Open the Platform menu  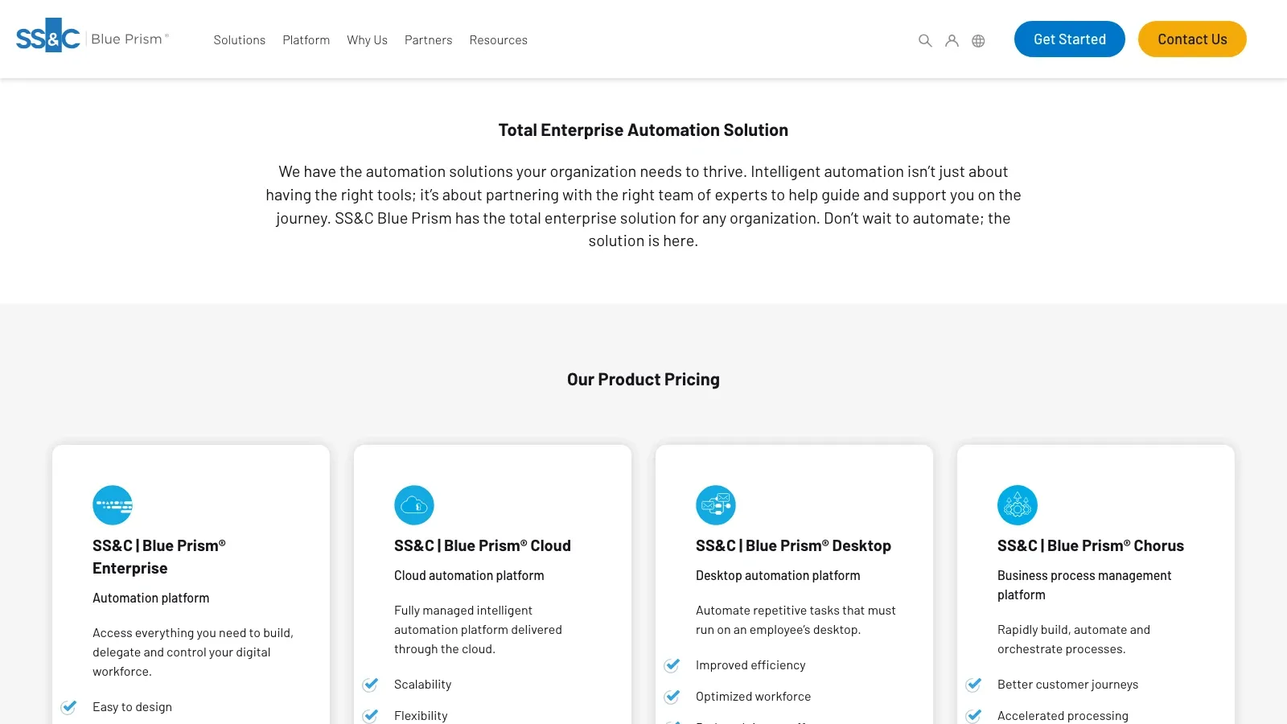(306, 40)
